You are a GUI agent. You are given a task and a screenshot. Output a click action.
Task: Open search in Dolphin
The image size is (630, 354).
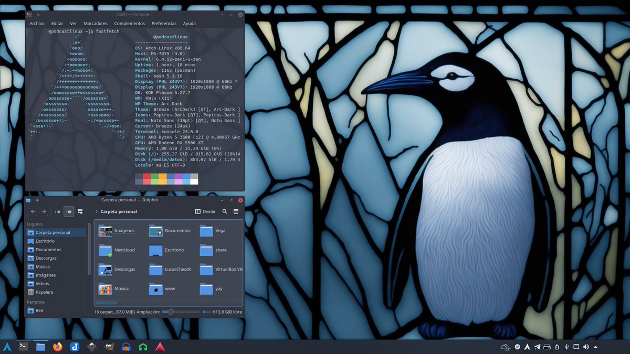tap(225, 211)
